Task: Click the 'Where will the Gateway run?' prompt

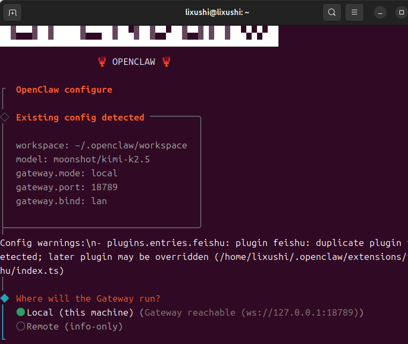Action: [x=88, y=298]
